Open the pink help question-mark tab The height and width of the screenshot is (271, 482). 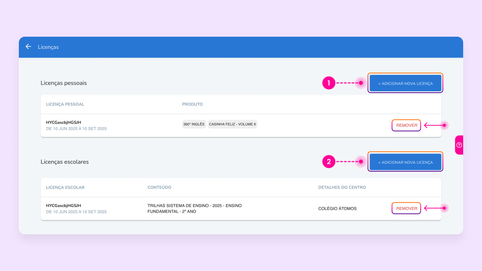point(459,145)
